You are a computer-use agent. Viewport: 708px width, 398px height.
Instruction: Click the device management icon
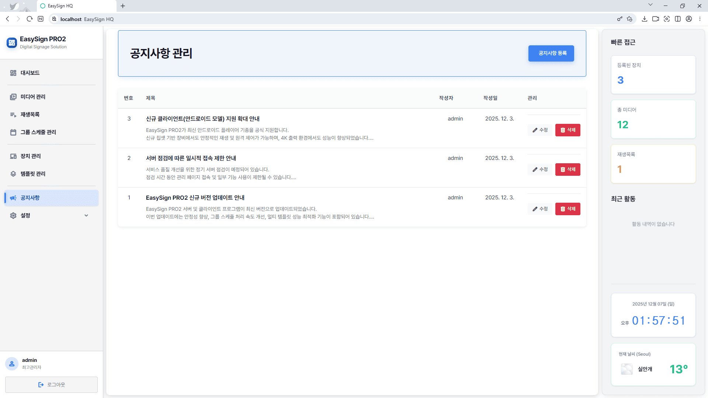(x=13, y=156)
